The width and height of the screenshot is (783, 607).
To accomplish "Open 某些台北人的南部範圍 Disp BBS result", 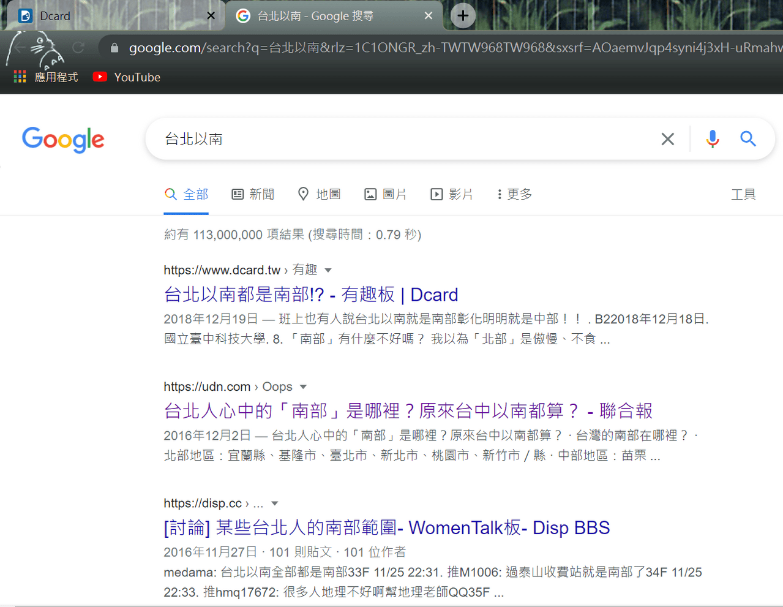I will click(x=387, y=528).
